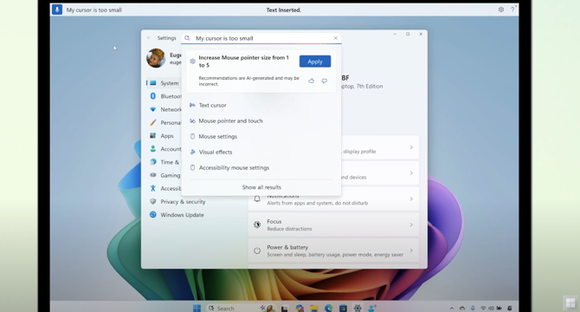Open Privacy & security settings

click(x=177, y=202)
